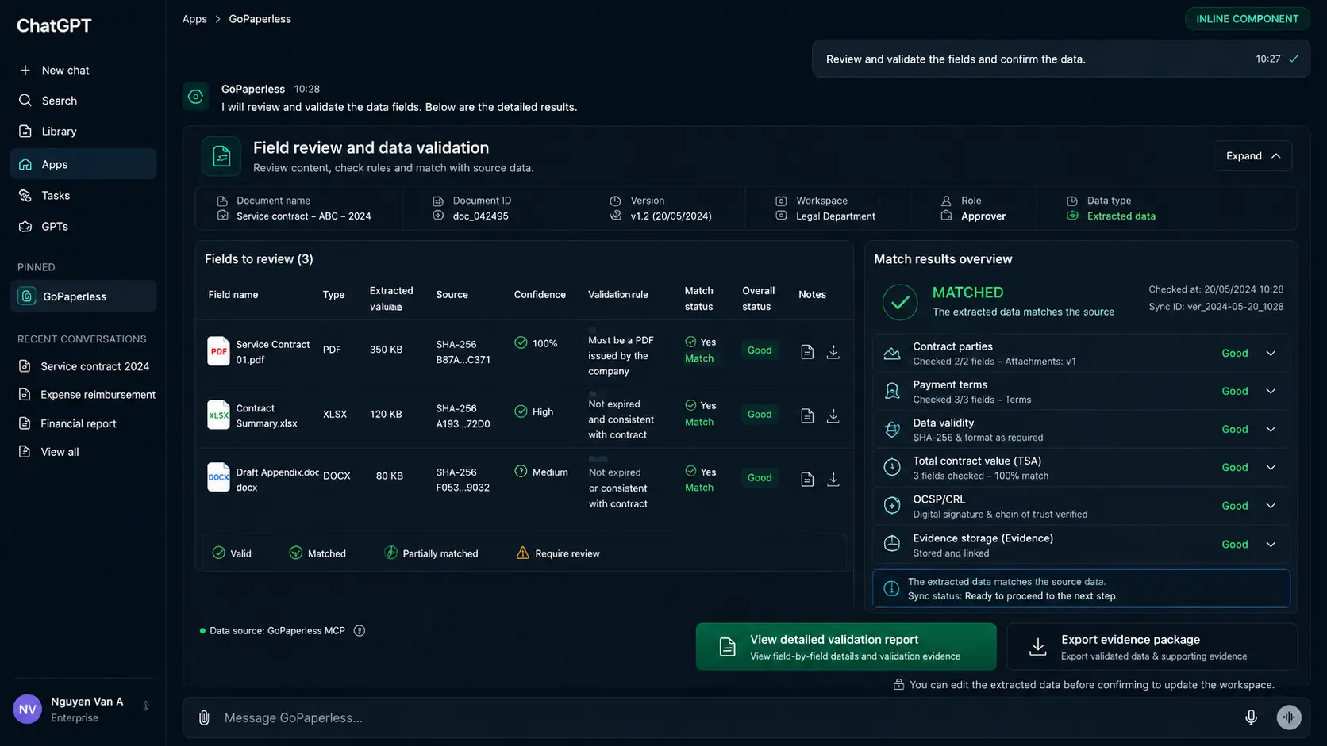This screenshot has height=746, width=1327.
Task: Click Export evidence package button
Action: pyautogui.click(x=1152, y=647)
